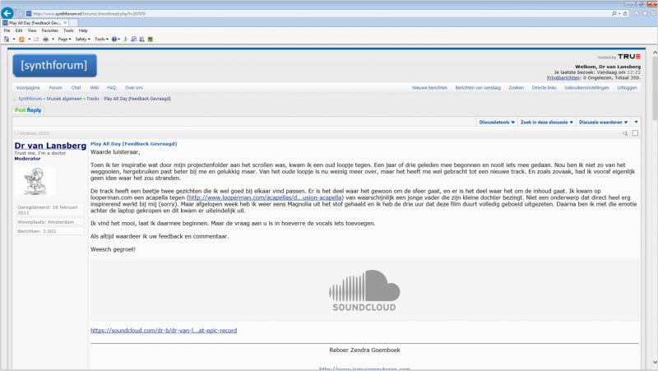658x371 pixels.
Task: Open the FAQ nav link
Action: click(111, 88)
